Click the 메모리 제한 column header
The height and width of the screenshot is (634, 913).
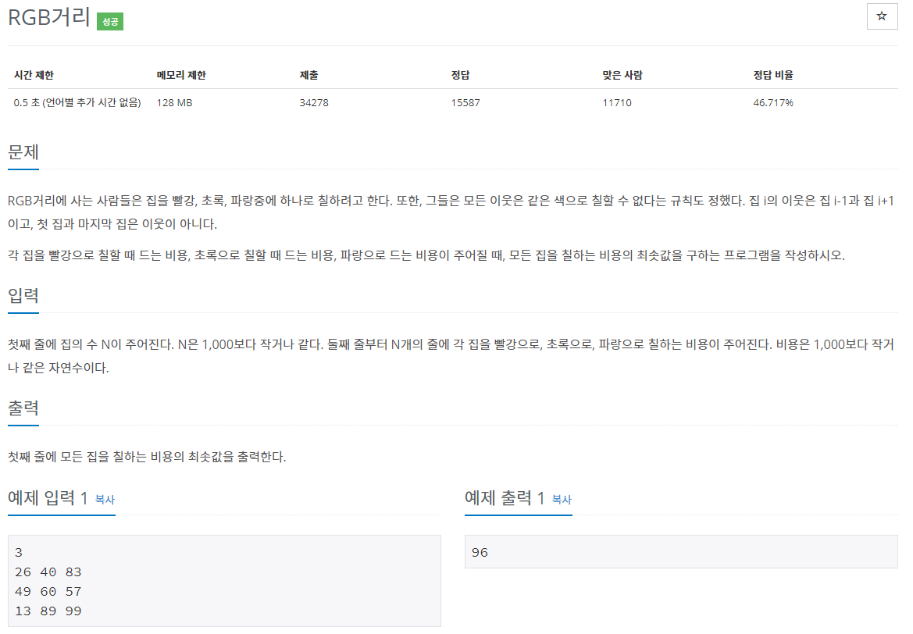pyautogui.click(x=181, y=75)
